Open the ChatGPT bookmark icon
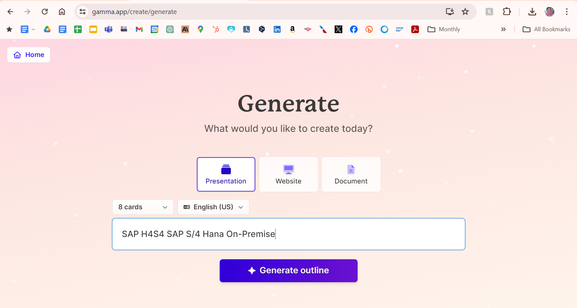This screenshot has height=308, width=577. tap(170, 29)
